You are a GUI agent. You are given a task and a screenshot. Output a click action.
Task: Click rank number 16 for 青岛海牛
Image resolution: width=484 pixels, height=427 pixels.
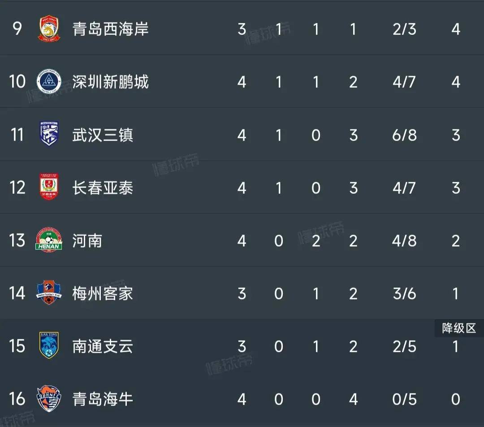[17, 399]
